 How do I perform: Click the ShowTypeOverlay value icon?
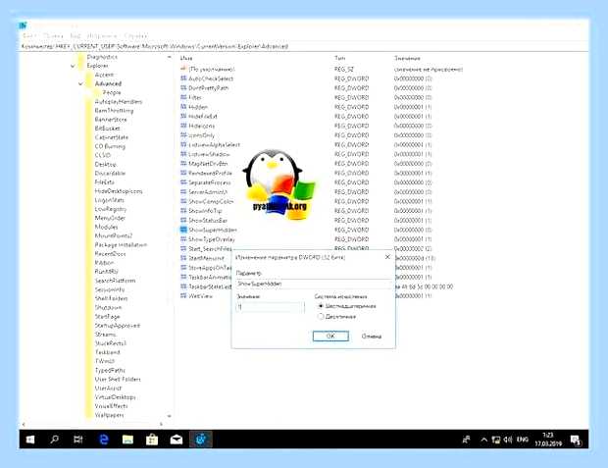click(x=183, y=239)
